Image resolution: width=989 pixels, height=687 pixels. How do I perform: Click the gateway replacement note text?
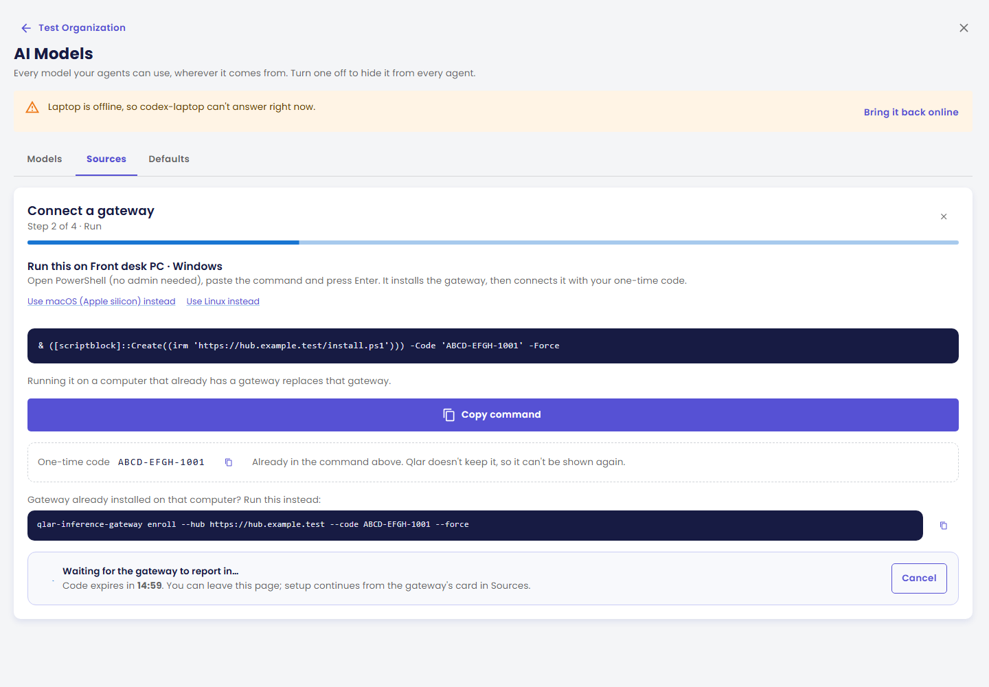click(209, 381)
